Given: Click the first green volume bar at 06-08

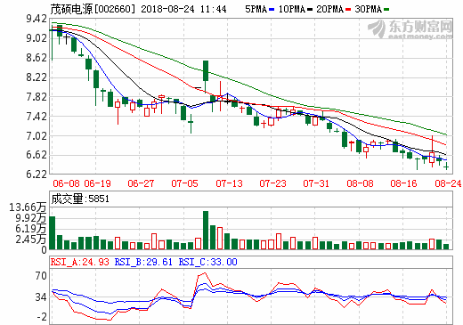Looking at the screenshot, I should tap(53, 232).
